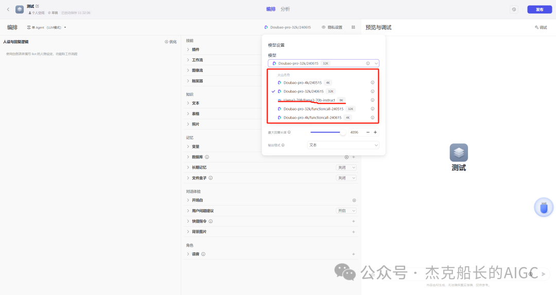
Task: Click the floating blue assistant icon
Action: pyautogui.click(x=544, y=208)
